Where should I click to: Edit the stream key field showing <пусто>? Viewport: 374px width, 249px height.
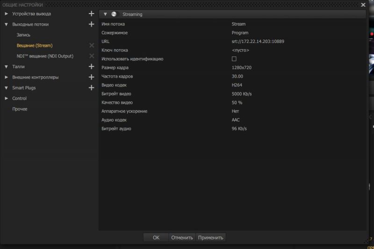click(240, 50)
